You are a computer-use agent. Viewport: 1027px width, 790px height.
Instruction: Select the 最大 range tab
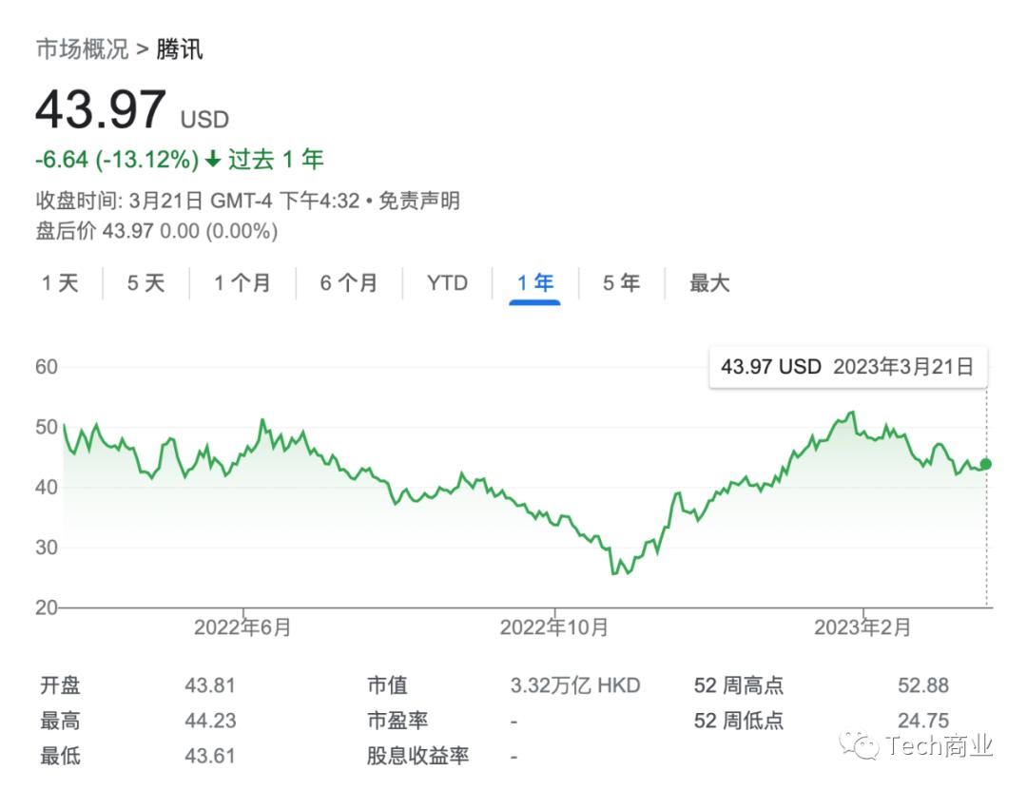[x=709, y=283]
